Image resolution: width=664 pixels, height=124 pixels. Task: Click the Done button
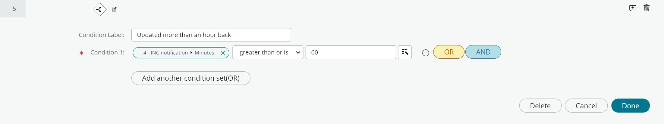coord(631,106)
